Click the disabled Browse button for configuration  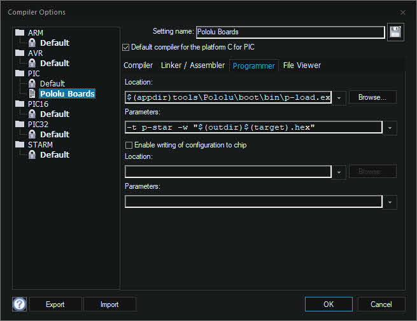click(x=372, y=171)
